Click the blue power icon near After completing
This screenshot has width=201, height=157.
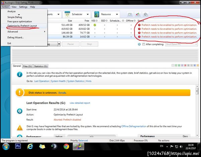[139, 44]
